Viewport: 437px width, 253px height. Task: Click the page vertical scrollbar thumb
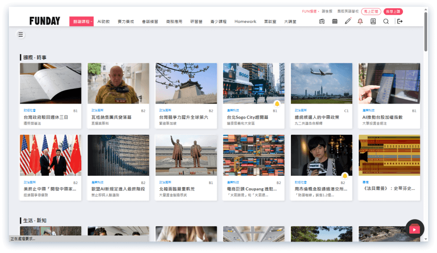pyautogui.click(x=425, y=31)
